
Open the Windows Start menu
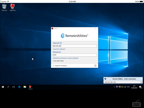click(3, 87)
